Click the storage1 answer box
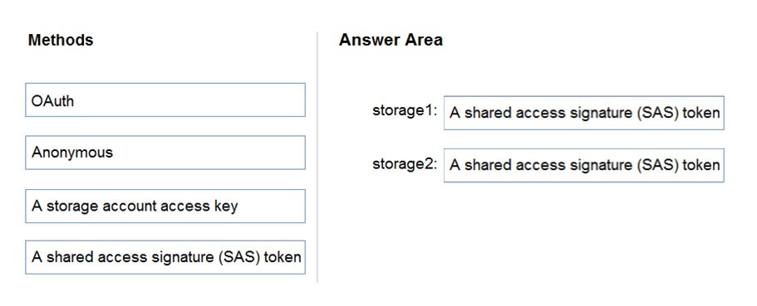757x306 pixels. pyautogui.click(x=583, y=113)
